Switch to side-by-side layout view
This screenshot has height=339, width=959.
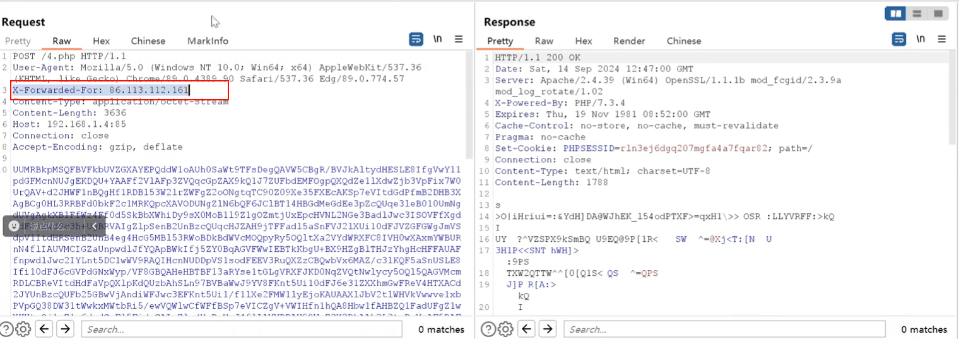click(895, 13)
